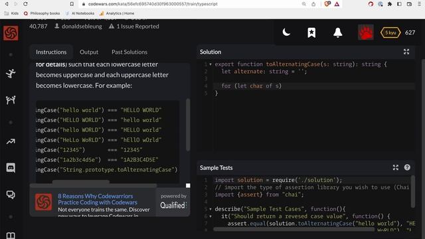
Task: Switch to the Instructions tab
Action: click(51, 52)
